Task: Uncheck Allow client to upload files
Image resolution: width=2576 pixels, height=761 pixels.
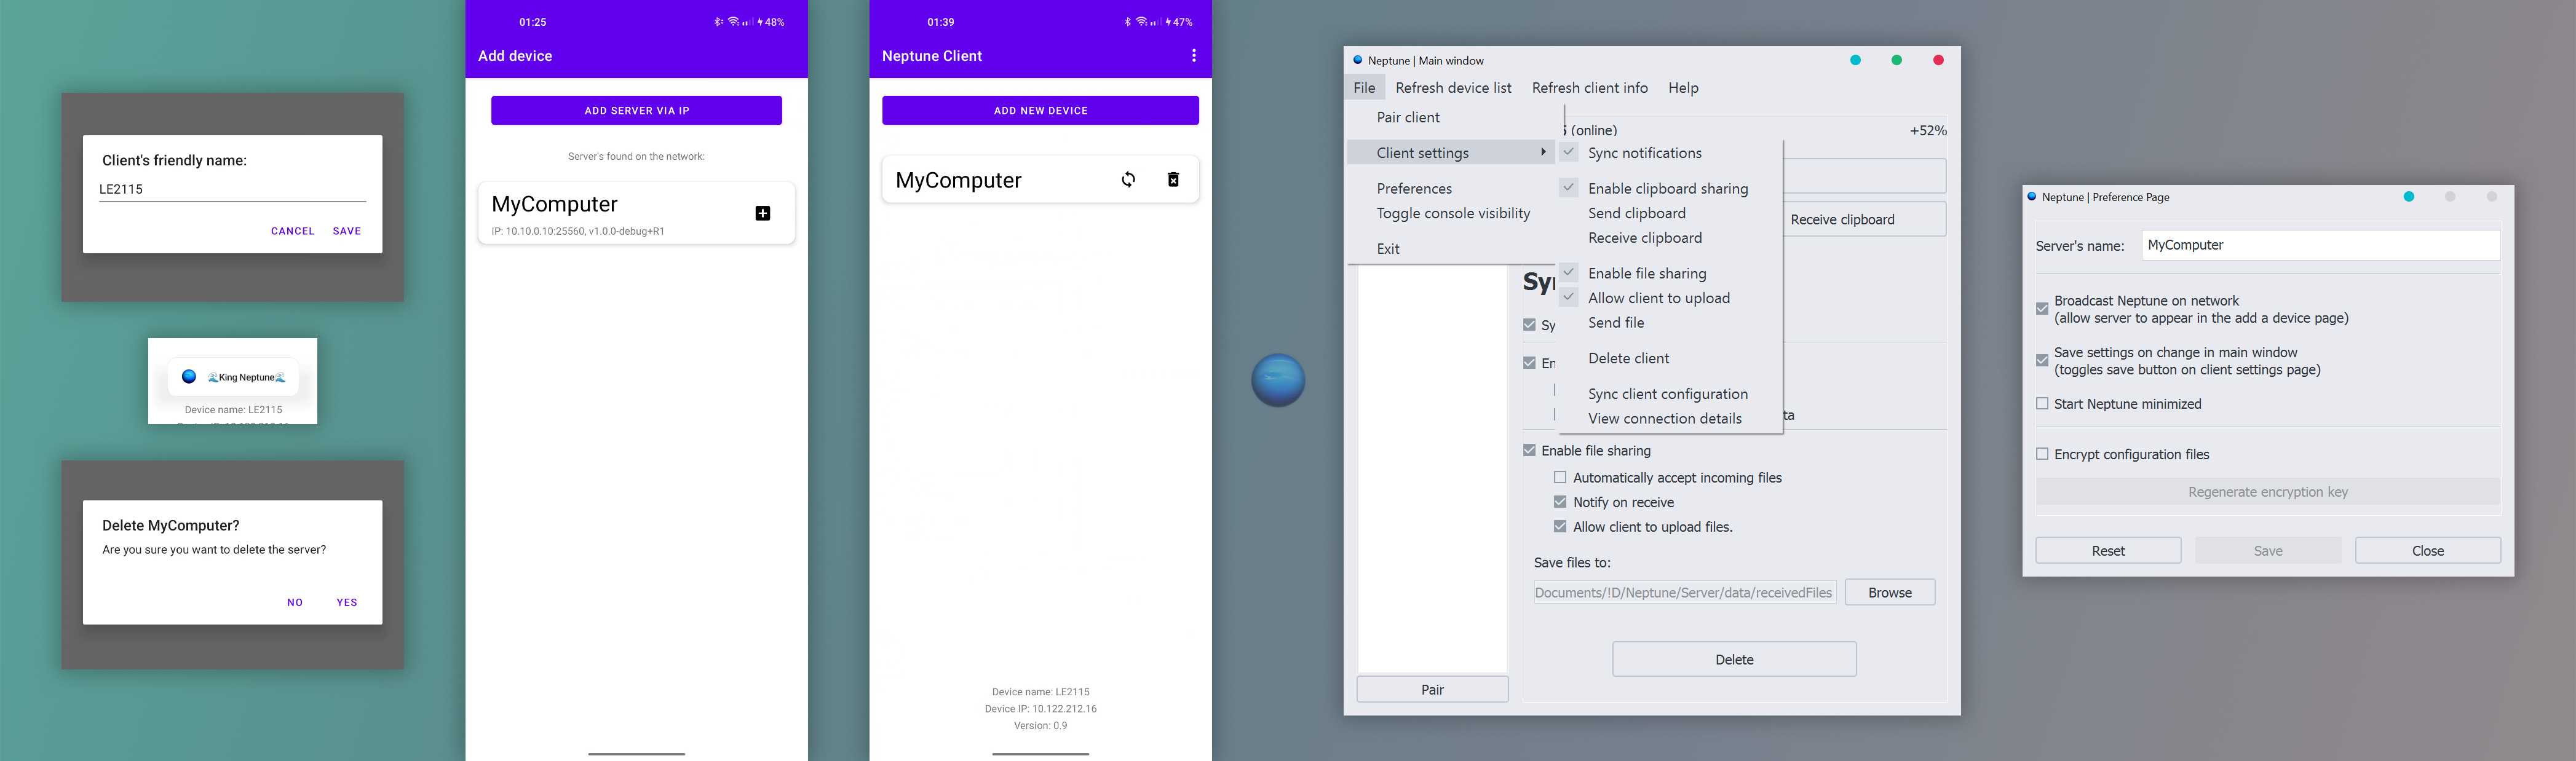Action: click(x=1560, y=527)
